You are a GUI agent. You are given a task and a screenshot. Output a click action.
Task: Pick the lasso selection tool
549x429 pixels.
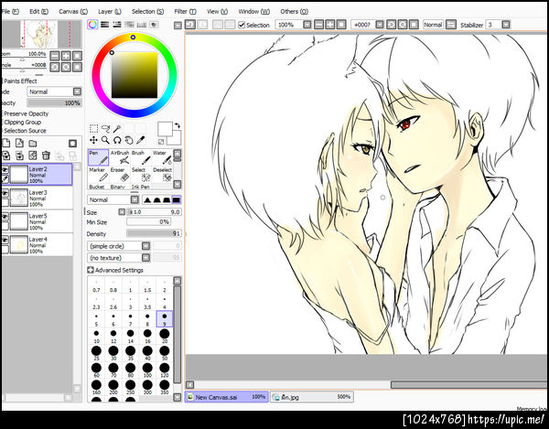[x=105, y=128]
